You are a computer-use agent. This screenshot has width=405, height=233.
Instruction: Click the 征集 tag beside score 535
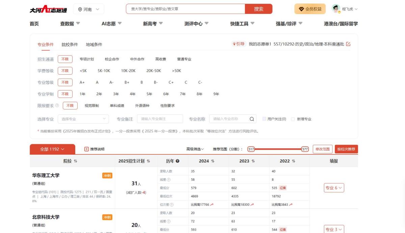tap(283, 188)
